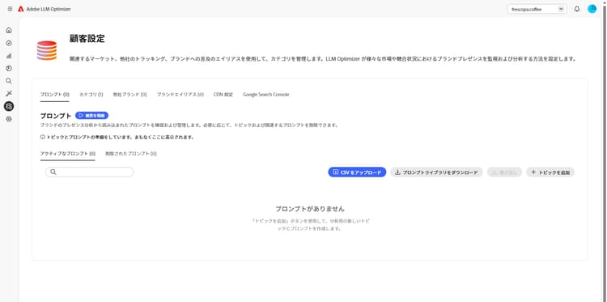The height and width of the screenshot is (302, 607).
Task: Switch to the カテゴリ (1) tab
Action: point(91,95)
